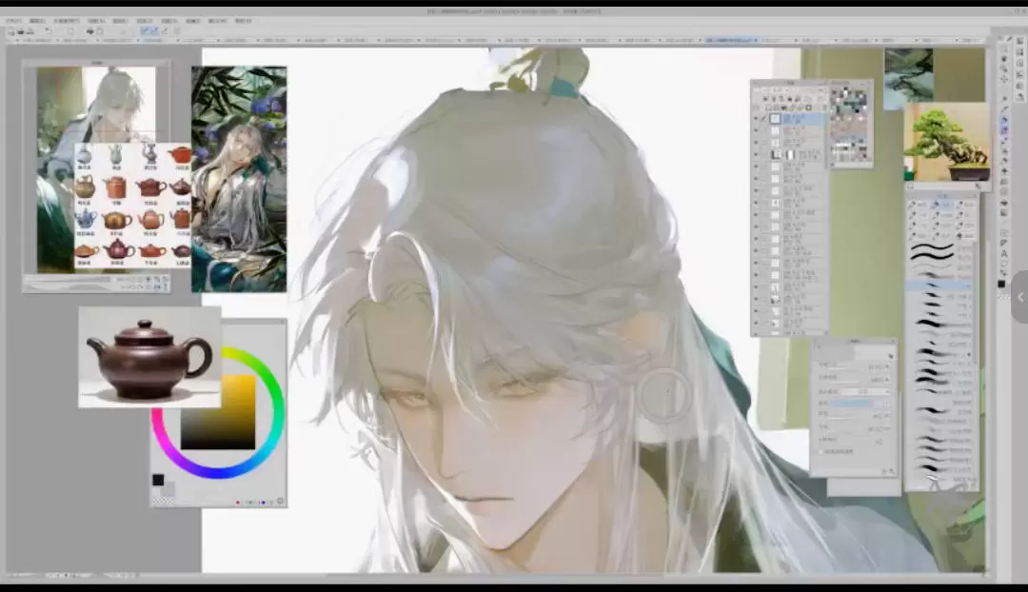
Task: Open the last Help menu in menu bar
Action: 243,20
